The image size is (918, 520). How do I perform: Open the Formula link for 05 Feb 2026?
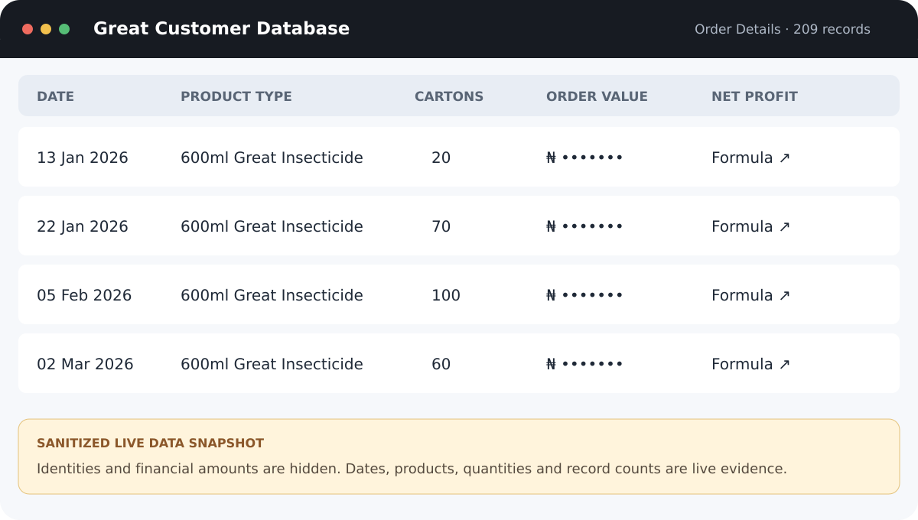point(750,295)
